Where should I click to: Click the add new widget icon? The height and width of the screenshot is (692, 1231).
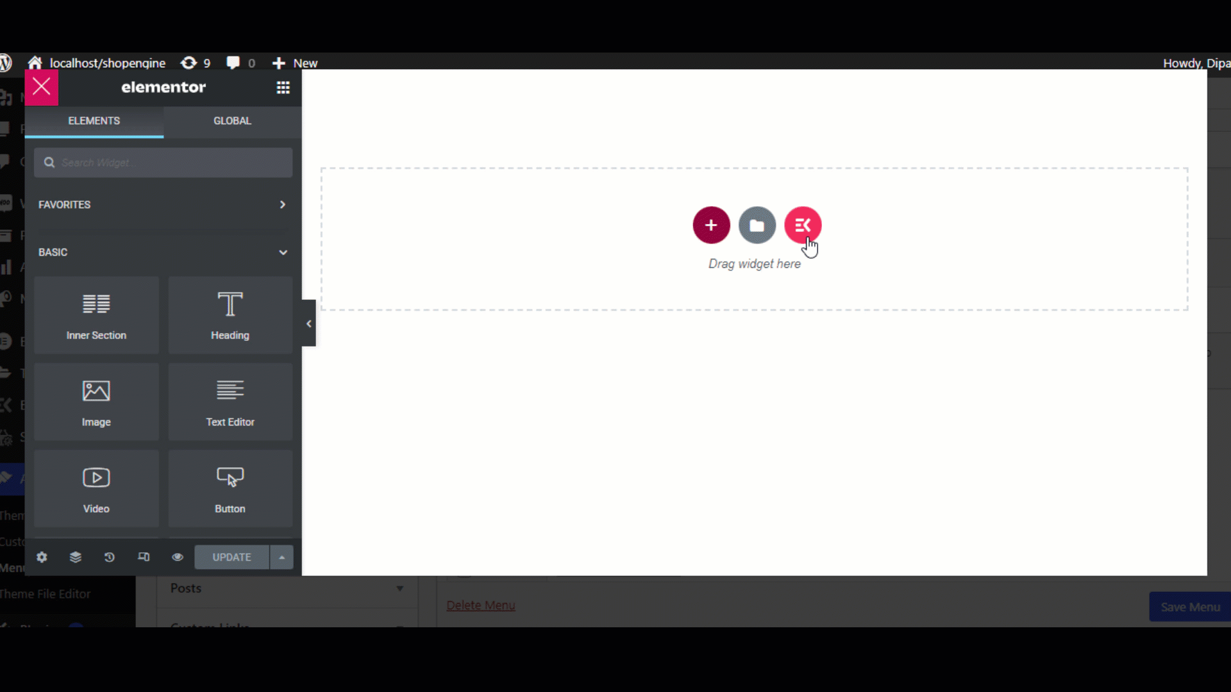pos(710,224)
